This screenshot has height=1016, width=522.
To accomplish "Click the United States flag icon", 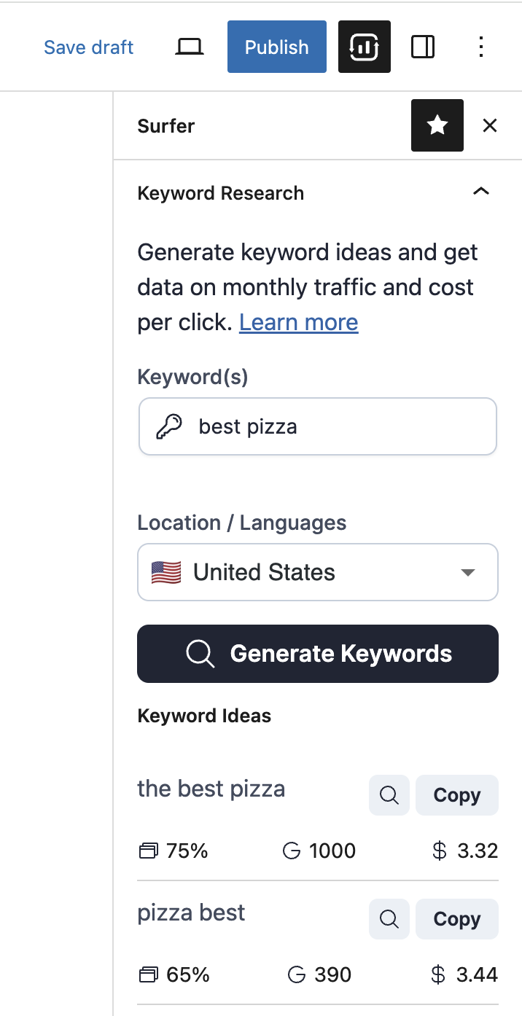I will point(166,572).
